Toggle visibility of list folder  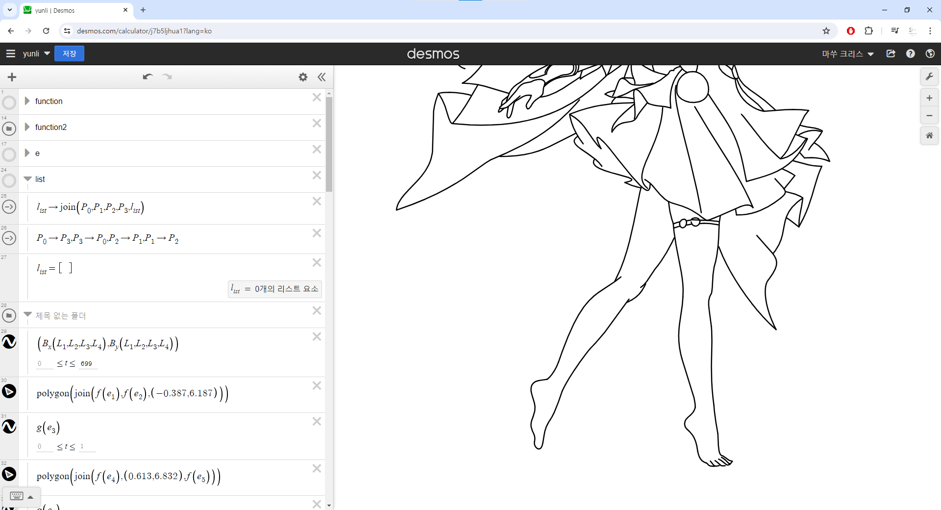[9, 180]
